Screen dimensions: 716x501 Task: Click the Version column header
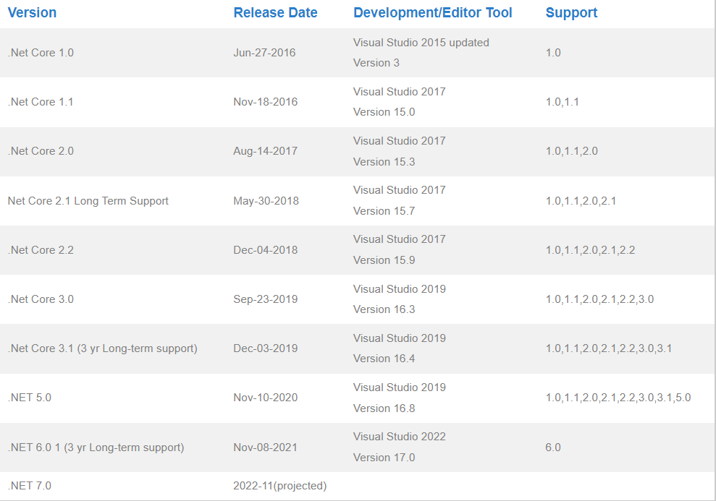coord(32,13)
